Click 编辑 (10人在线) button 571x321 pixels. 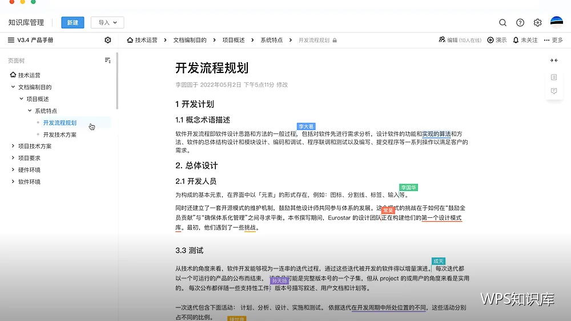pos(460,40)
